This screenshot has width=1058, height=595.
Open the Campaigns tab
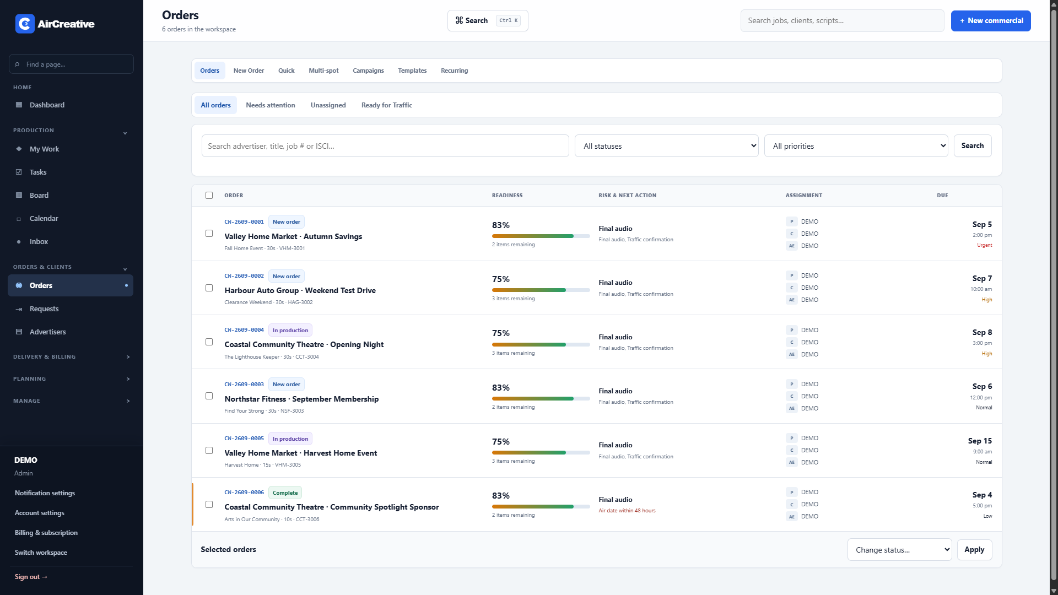tap(368, 71)
